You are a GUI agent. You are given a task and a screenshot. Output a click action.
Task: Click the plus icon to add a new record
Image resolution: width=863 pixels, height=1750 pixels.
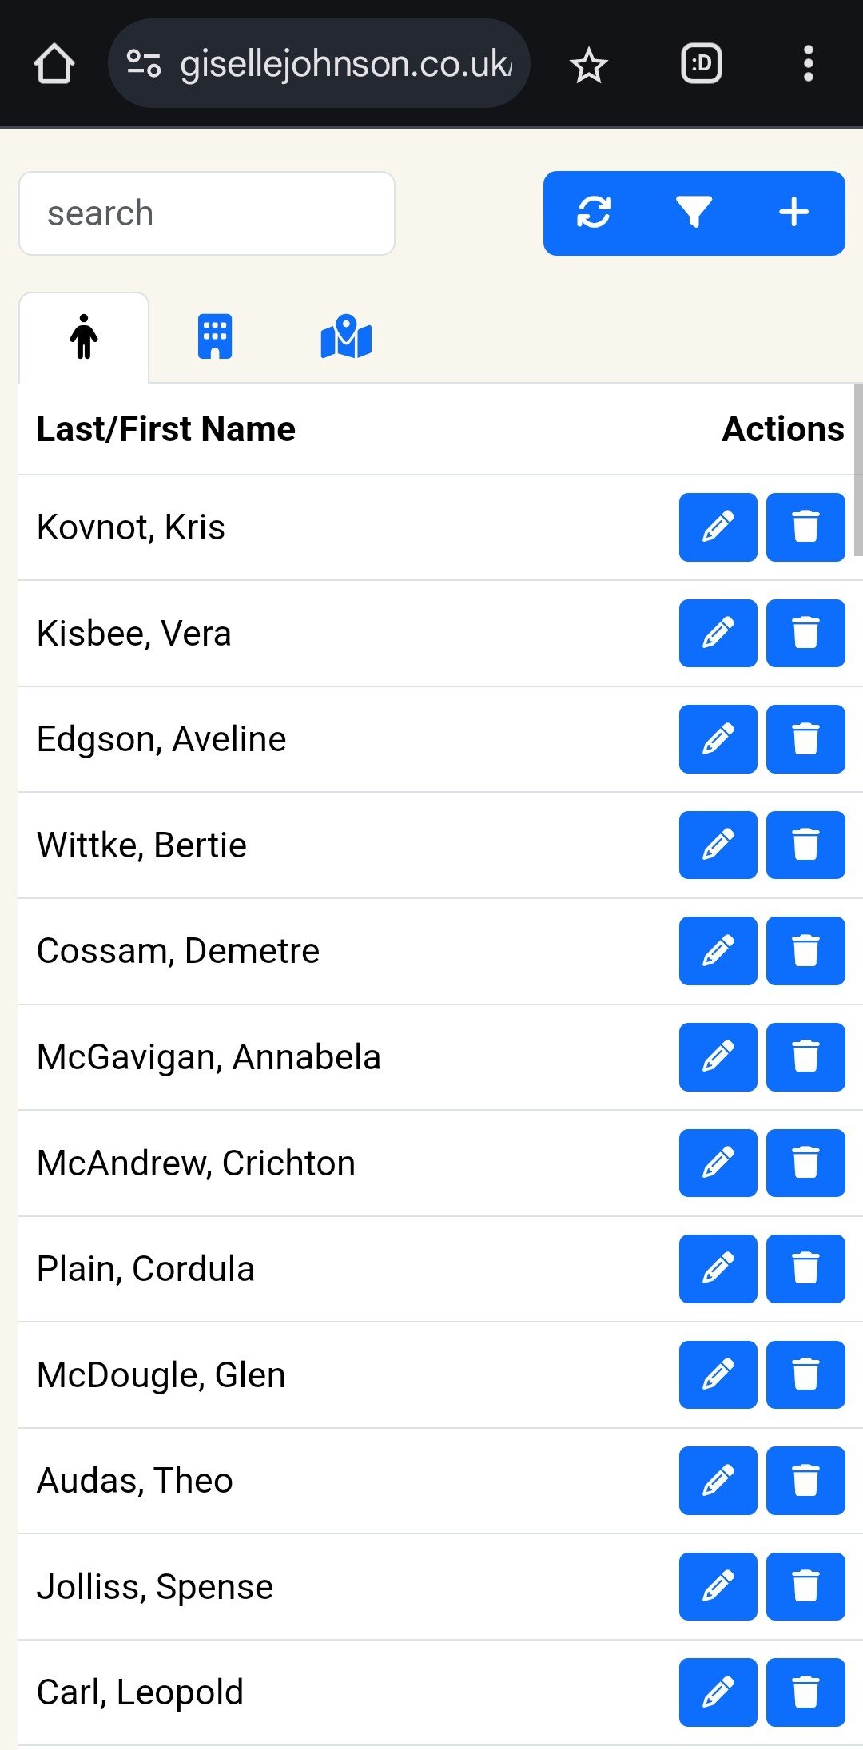point(795,213)
